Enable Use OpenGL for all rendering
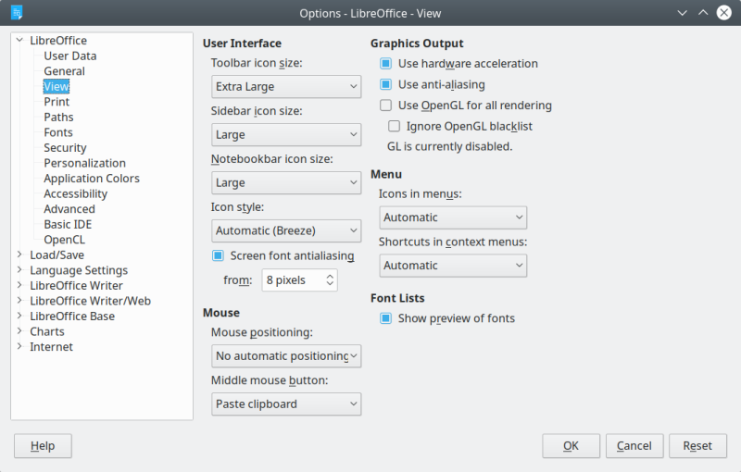This screenshot has height=472, width=741. pyautogui.click(x=385, y=106)
